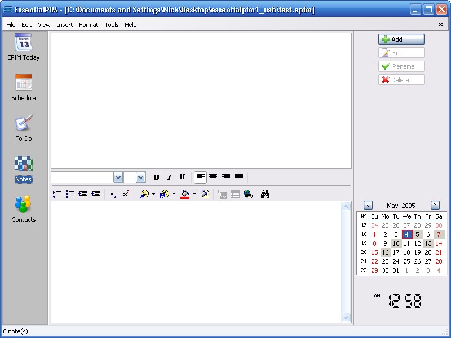Click the font color palette icon
Screen dimensions: 451x338
(144, 194)
